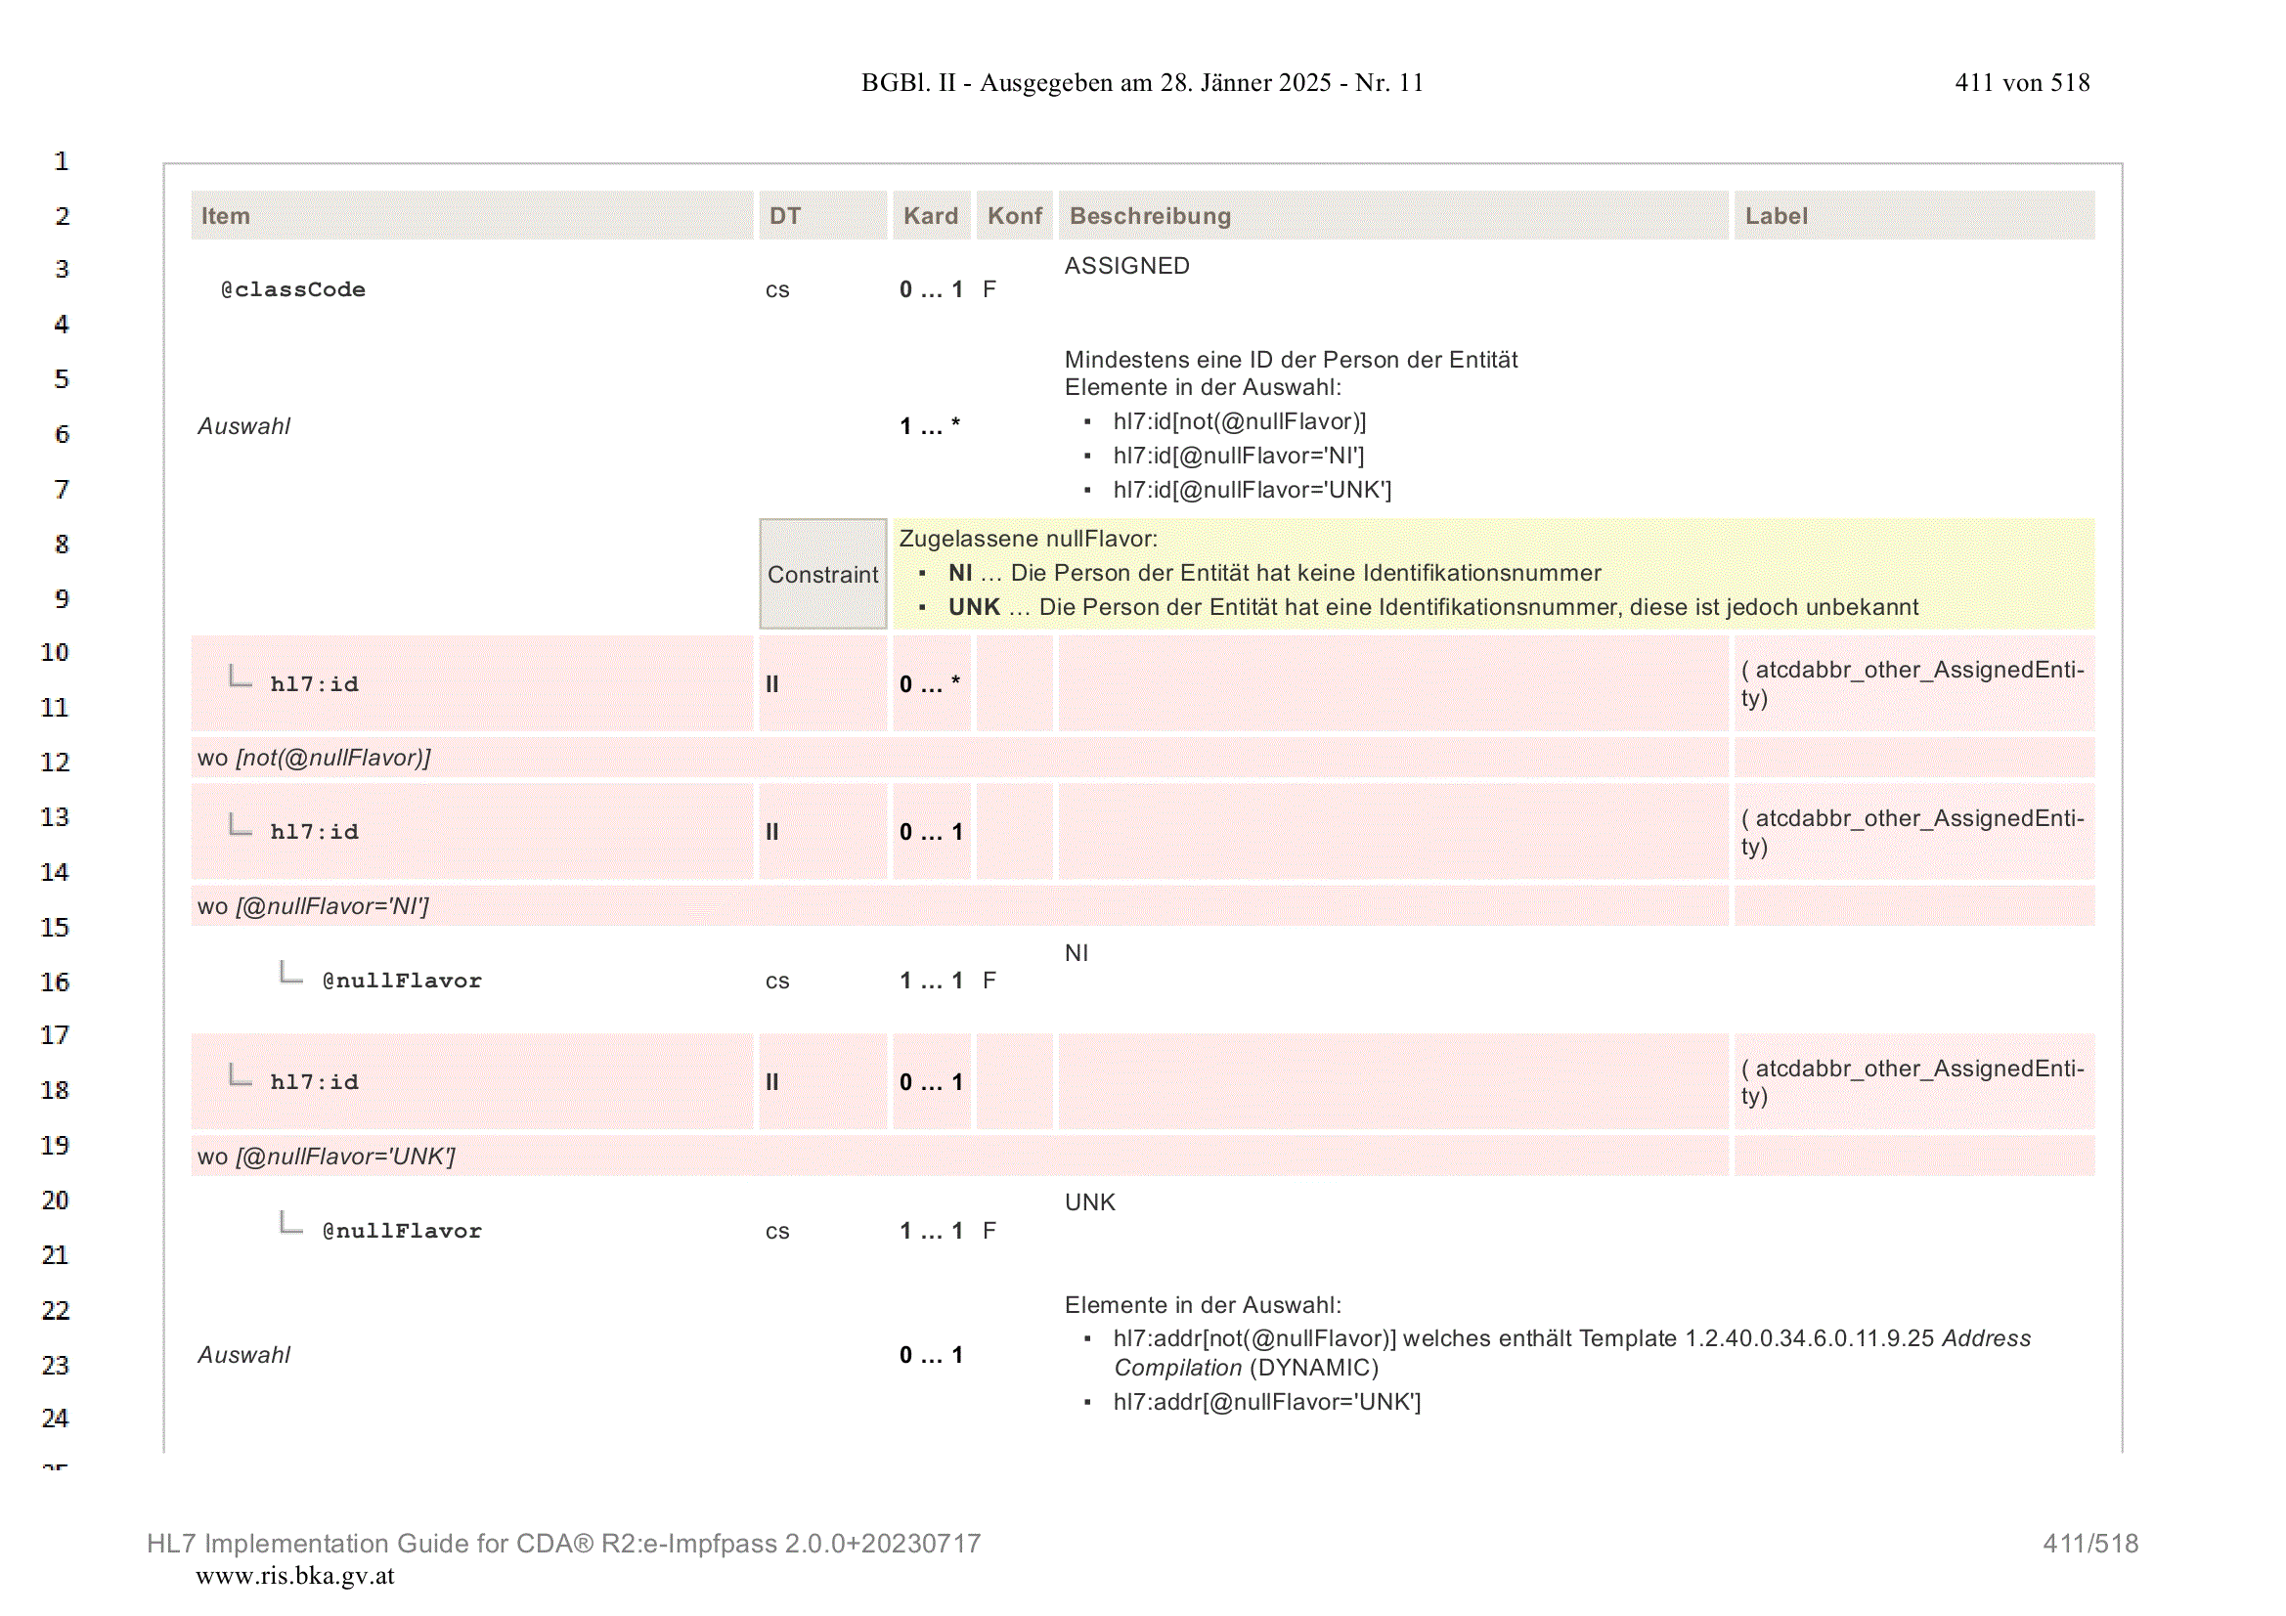Click the www.ris.bka.gv.at footer link

pyautogui.click(x=294, y=1576)
